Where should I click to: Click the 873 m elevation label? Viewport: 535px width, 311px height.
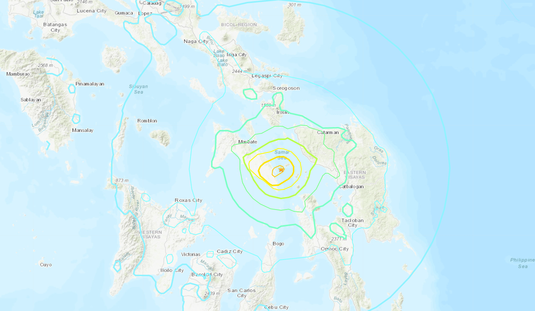(122, 180)
